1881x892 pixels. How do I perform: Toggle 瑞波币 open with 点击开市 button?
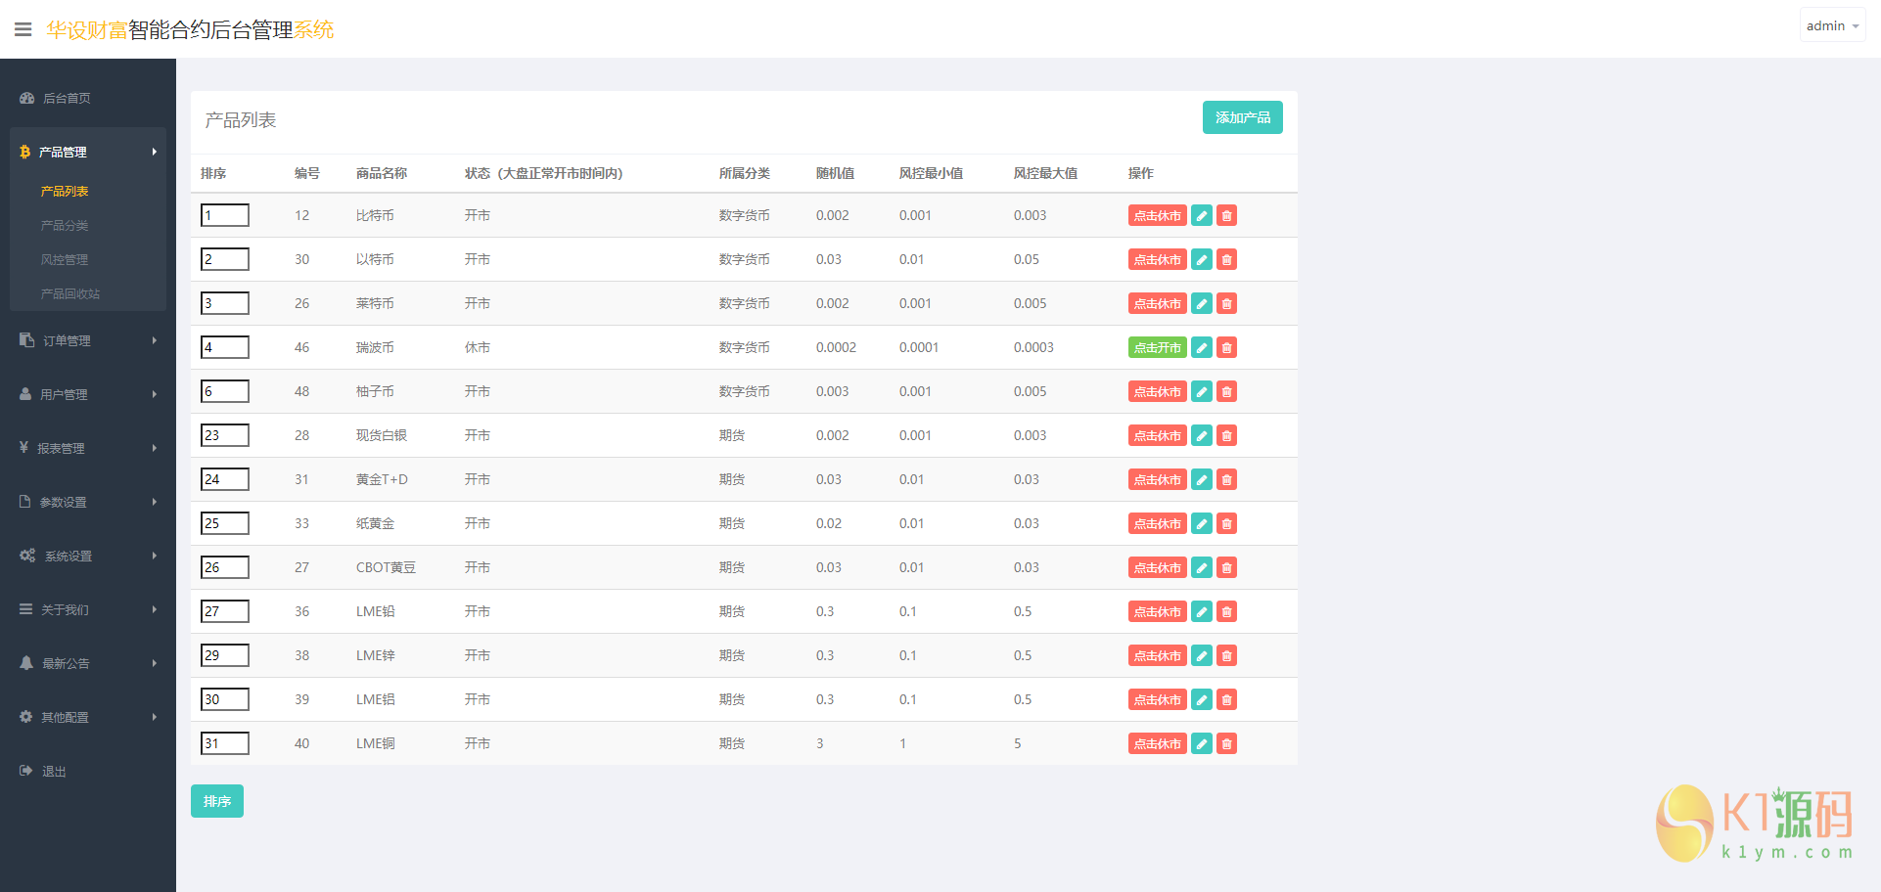pos(1157,347)
